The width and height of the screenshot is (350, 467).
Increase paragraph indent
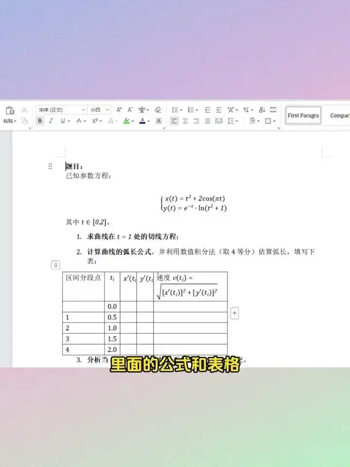click(x=219, y=110)
